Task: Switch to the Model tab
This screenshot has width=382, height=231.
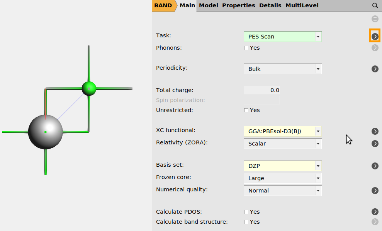Action: click(x=208, y=5)
